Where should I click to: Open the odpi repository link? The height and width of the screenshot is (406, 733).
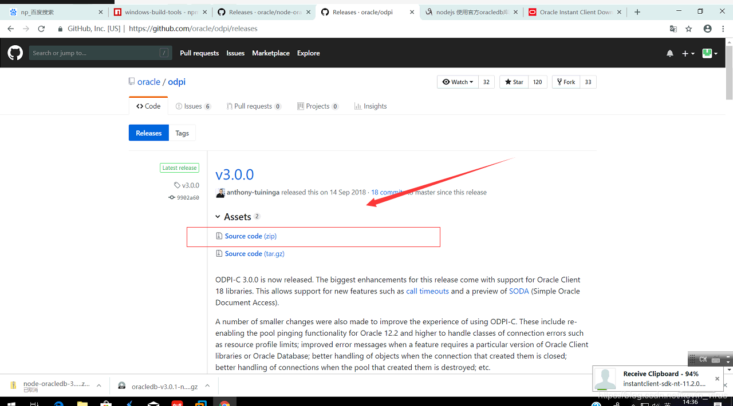177,82
